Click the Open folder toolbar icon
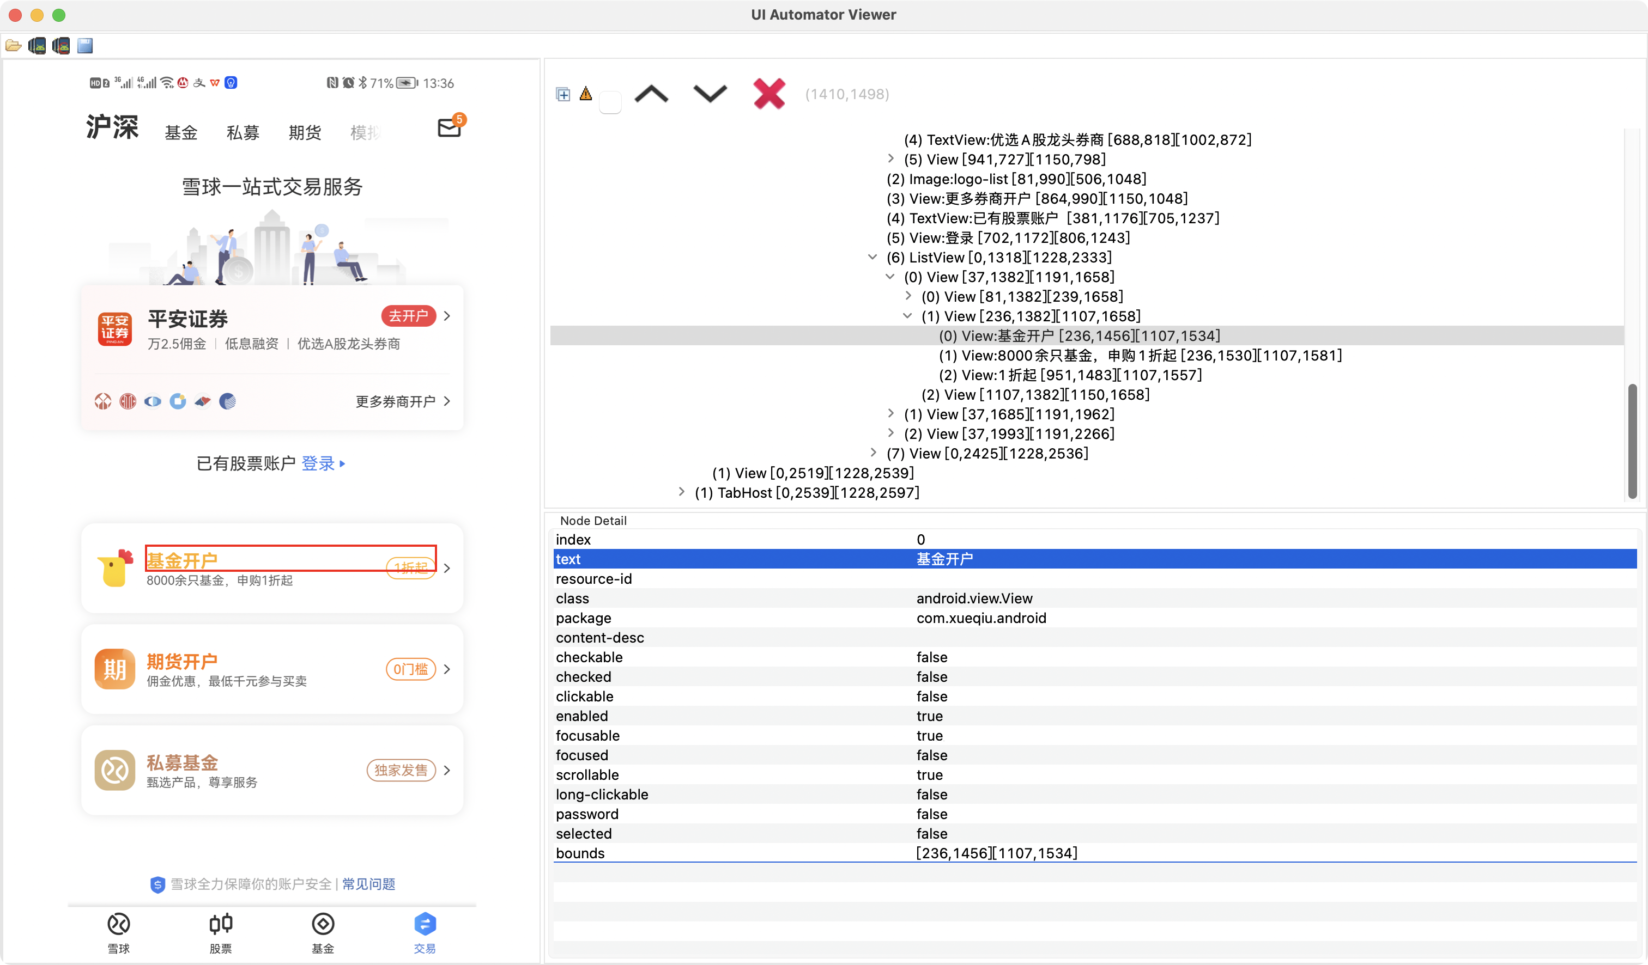 coord(13,46)
